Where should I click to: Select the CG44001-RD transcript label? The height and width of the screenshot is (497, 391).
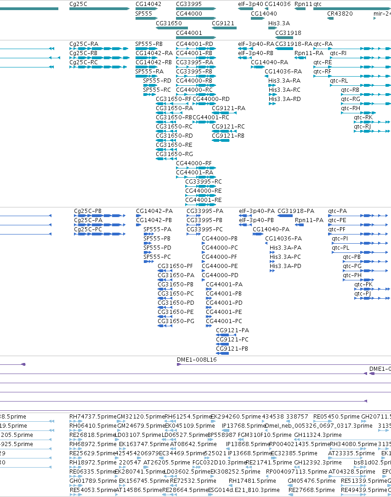click(194, 44)
